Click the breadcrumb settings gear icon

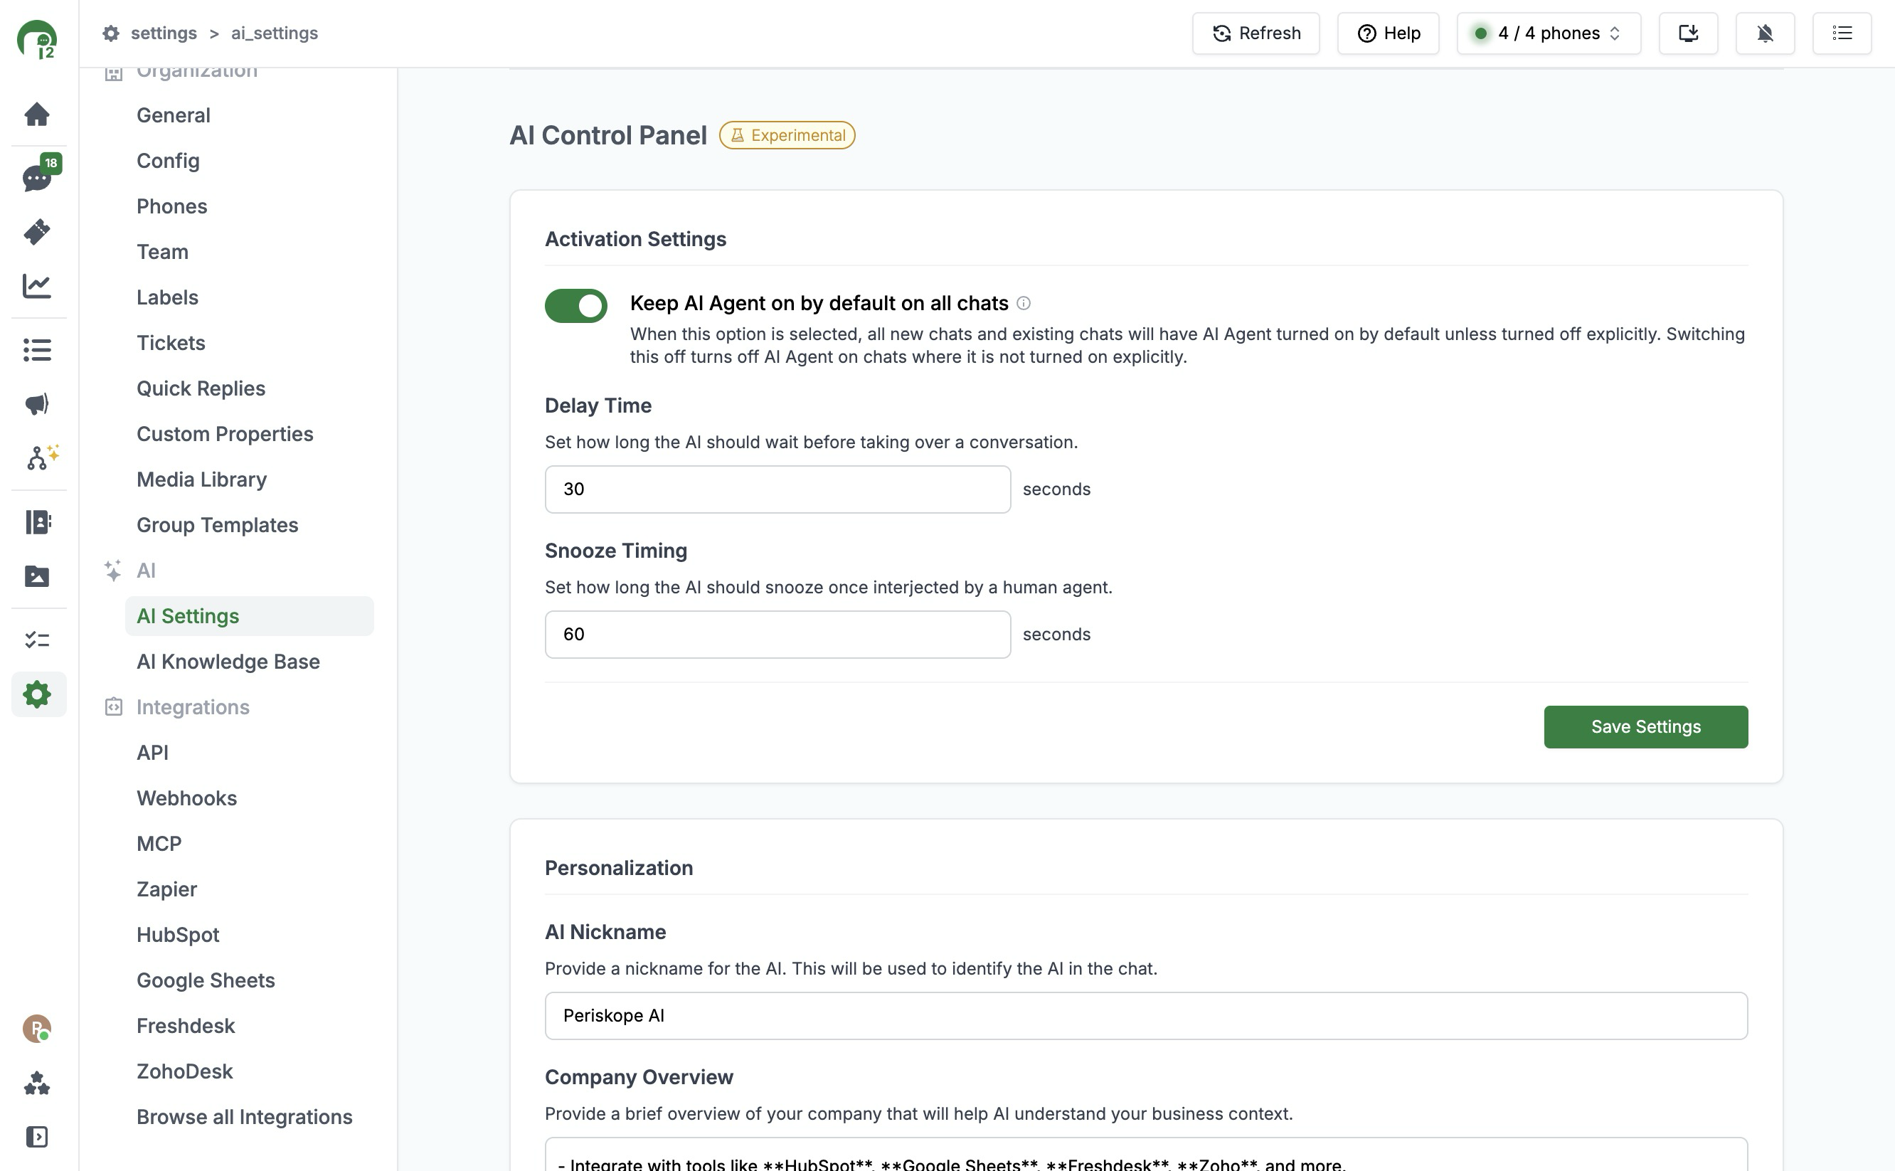[112, 33]
